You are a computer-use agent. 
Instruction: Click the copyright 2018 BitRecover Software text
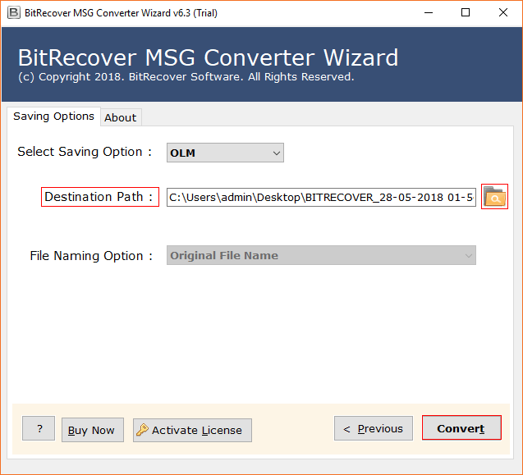tap(186, 77)
